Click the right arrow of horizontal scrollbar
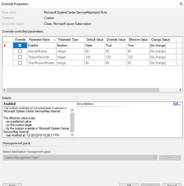Image resolution: width=184 pixels, height=186 pixels. (x=180, y=90)
